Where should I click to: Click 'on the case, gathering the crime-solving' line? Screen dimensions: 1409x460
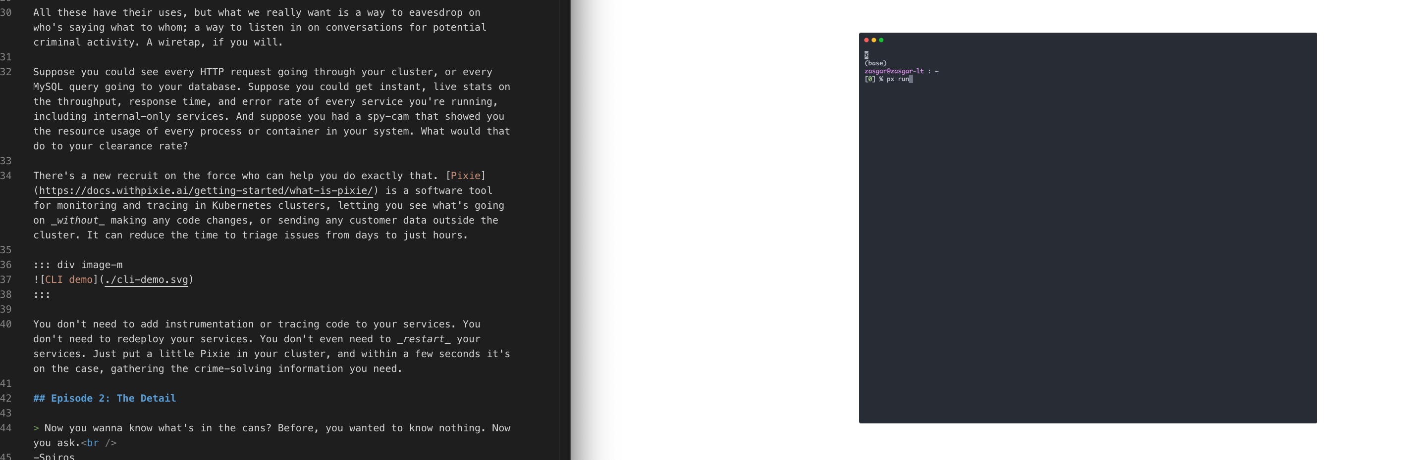(x=217, y=369)
